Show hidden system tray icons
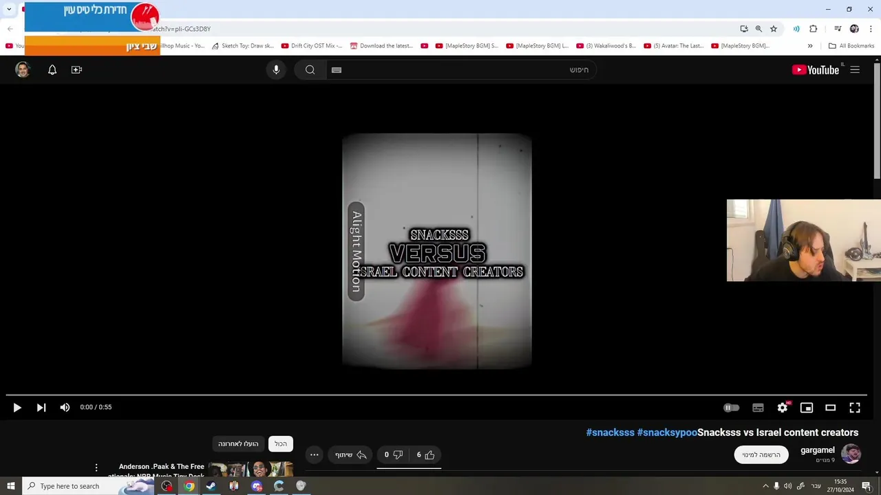881x495 pixels. point(765,486)
